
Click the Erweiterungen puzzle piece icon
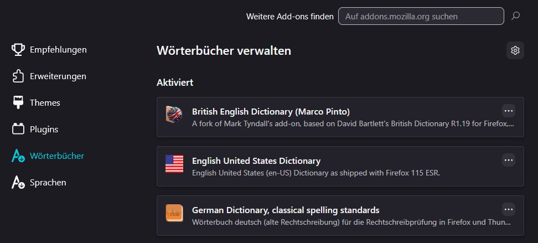[x=18, y=76]
